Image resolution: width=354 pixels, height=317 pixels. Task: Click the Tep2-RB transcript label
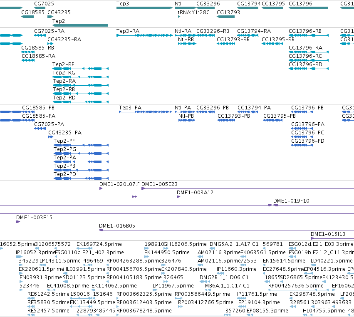pyautogui.click(x=64, y=89)
